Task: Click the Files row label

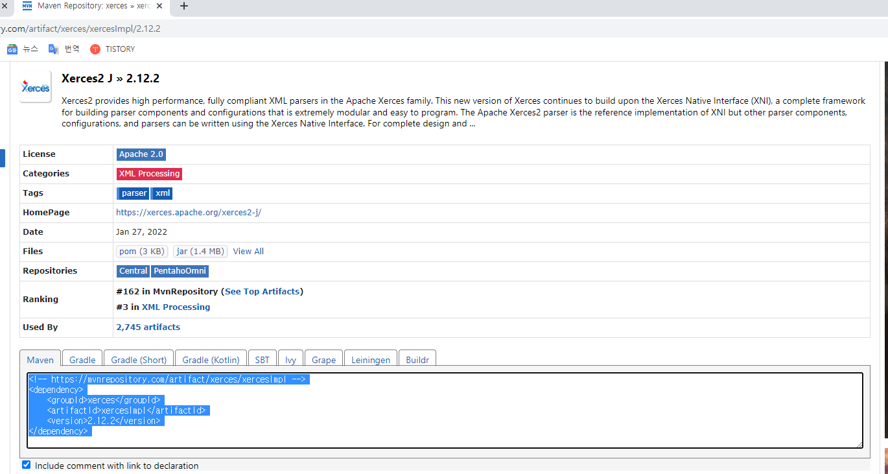Action: (33, 252)
